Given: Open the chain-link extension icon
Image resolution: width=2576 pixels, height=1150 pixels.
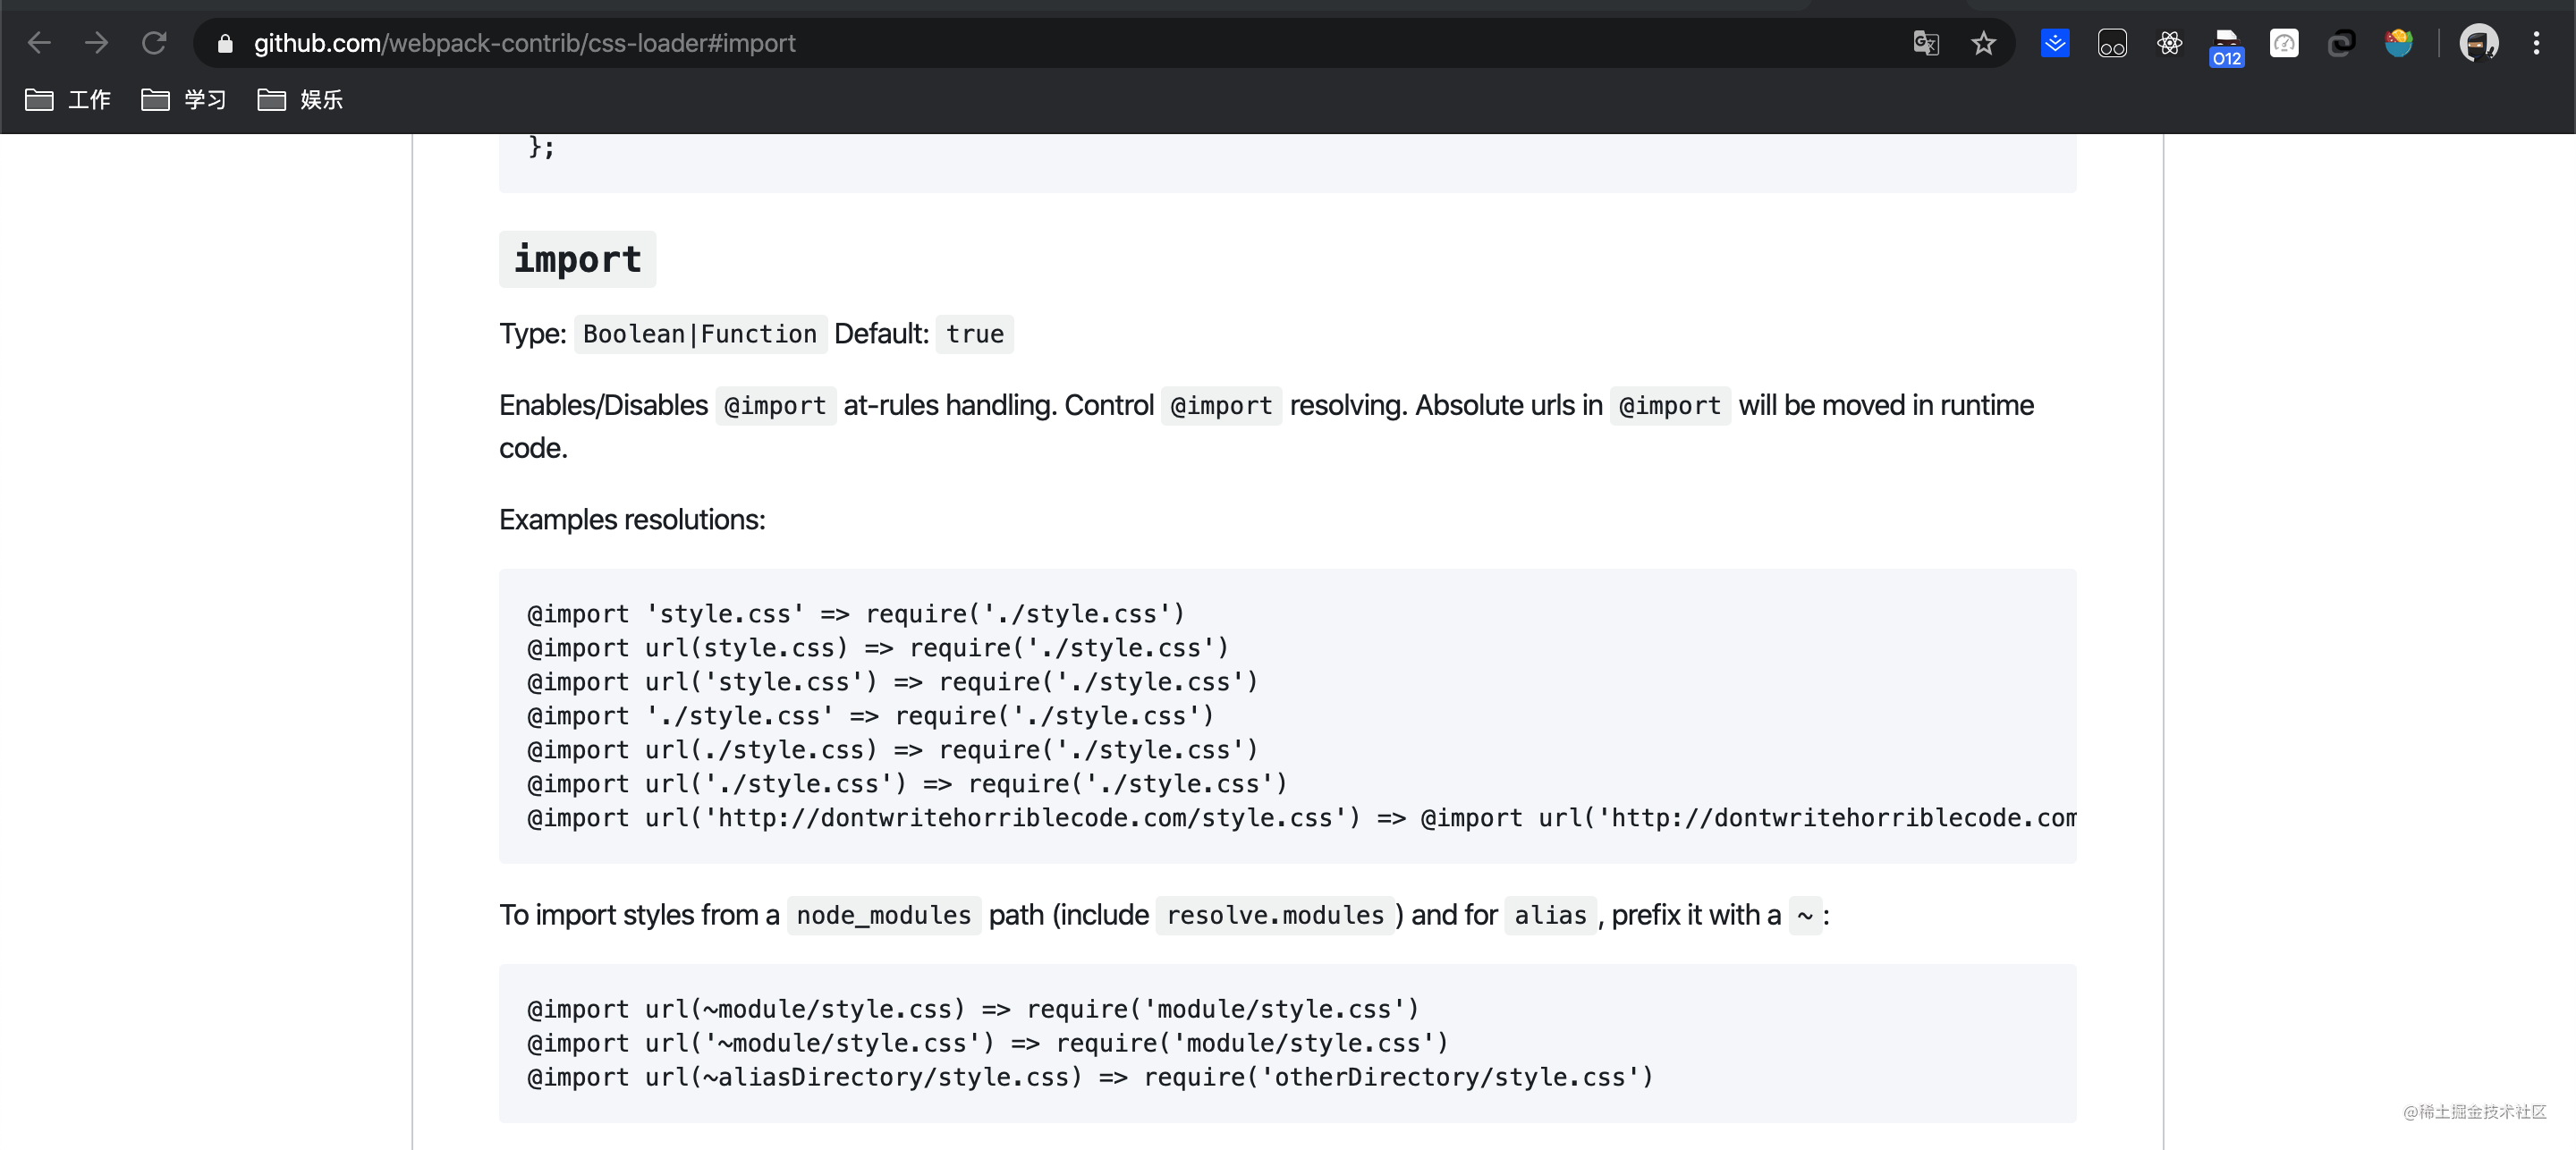Looking at the screenshot, I should 2341,43.
